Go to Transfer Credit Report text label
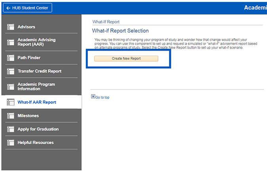 point(39,71)
